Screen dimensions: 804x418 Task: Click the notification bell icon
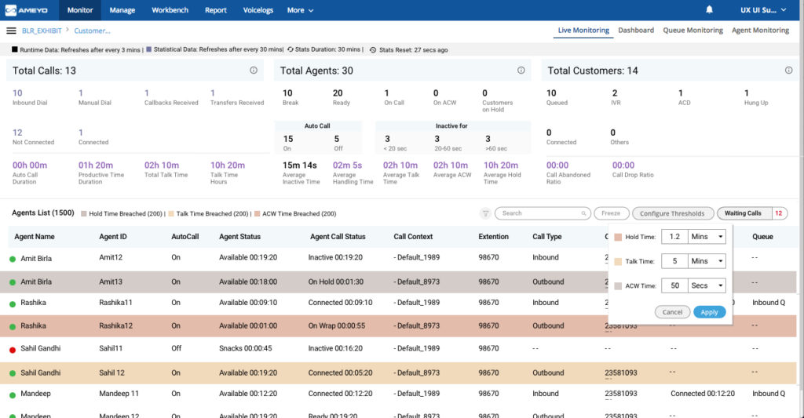(x=710, y=10)
